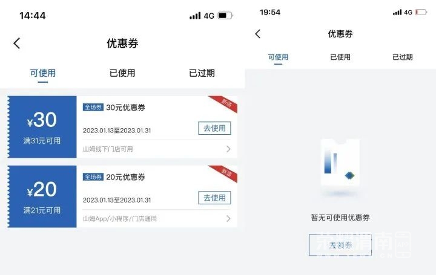The width and height of the screenshot is (436, 275).
Task: Tap the back arrow on right screen
Action: [258, 34]
